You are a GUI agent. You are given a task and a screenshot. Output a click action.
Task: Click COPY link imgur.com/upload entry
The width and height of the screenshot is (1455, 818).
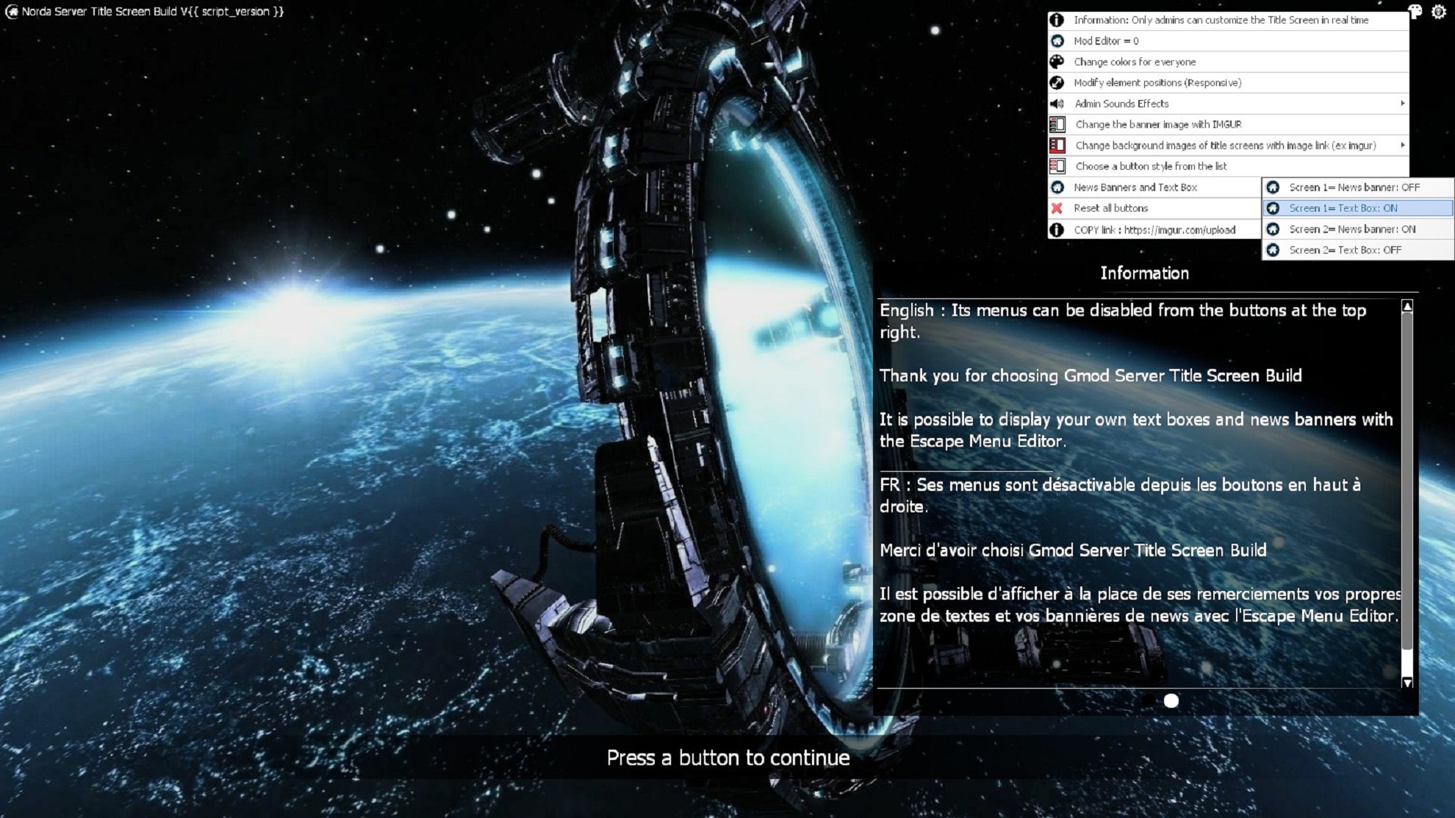pos(1154,230)
